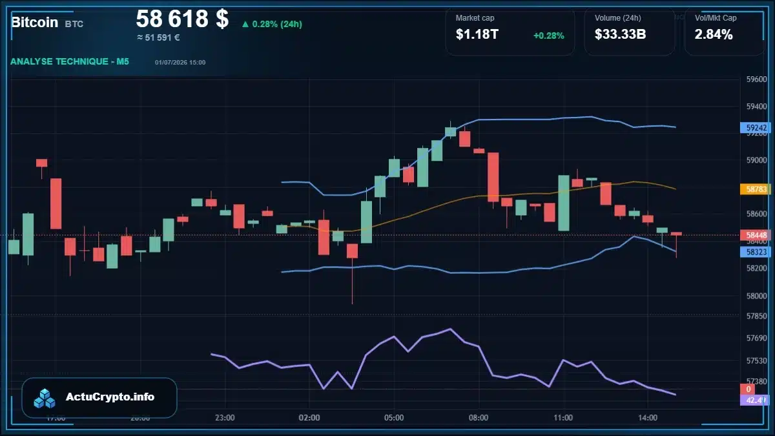Click the purple 42.4 indicator tag
This screenshot has height=436, width=775.
point(754,400)
